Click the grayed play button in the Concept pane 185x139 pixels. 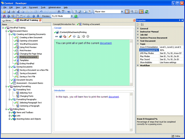click(x=84, y=36)
